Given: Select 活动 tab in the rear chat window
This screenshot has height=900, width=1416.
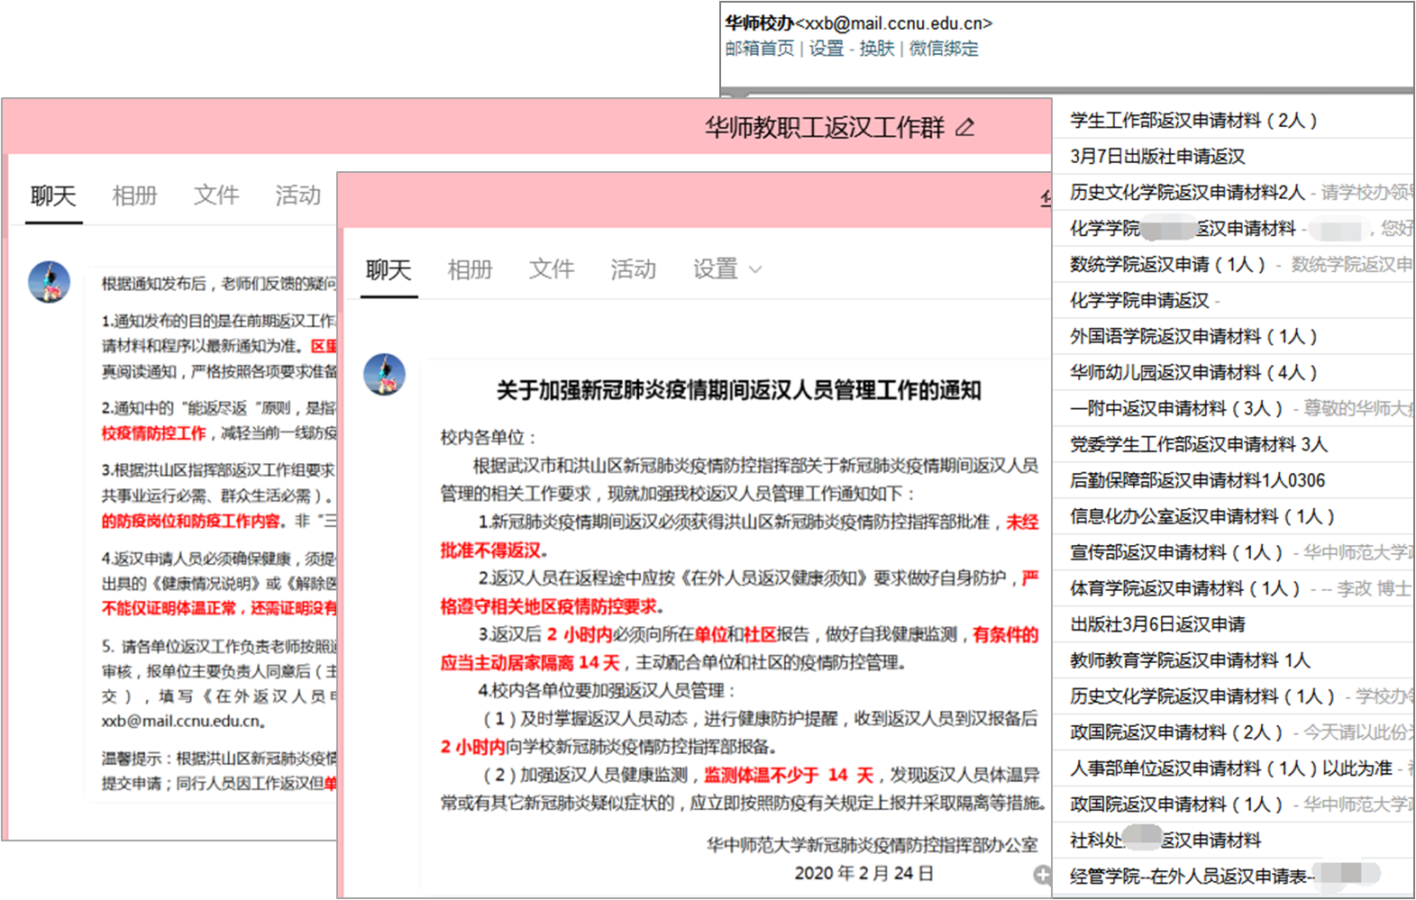Looking at the screenshot, I should click(x=297, y=195).
